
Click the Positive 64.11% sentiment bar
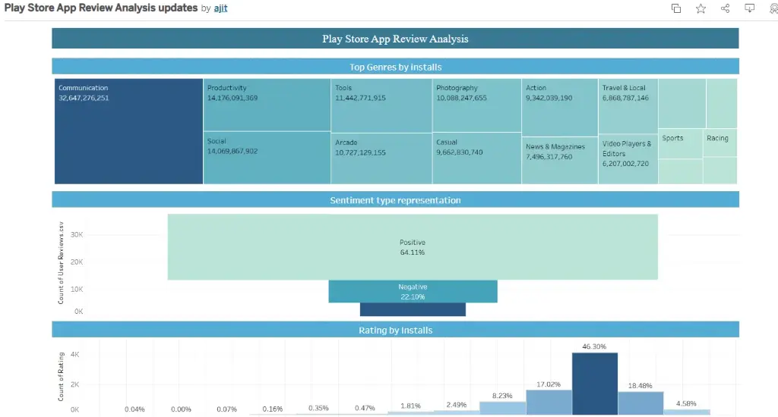pos(413,247)
